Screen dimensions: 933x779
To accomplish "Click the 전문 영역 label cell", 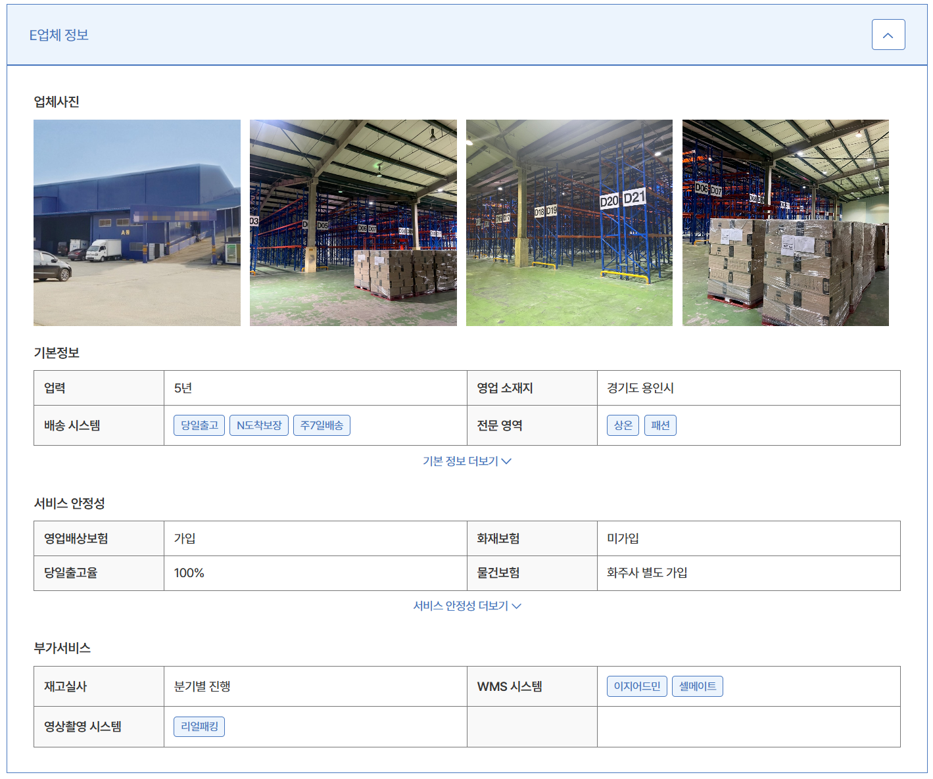I will (x=533, y=425).
